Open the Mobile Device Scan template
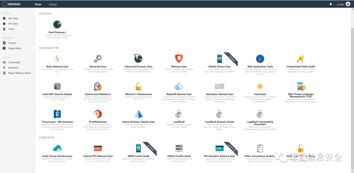354x173 pixels. coord(219,64)
